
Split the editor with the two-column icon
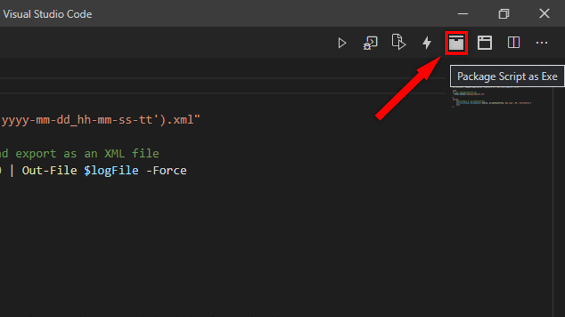click(513, 43)
